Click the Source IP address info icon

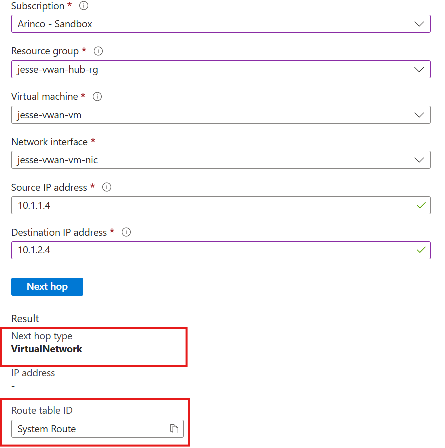click(107, 187)
